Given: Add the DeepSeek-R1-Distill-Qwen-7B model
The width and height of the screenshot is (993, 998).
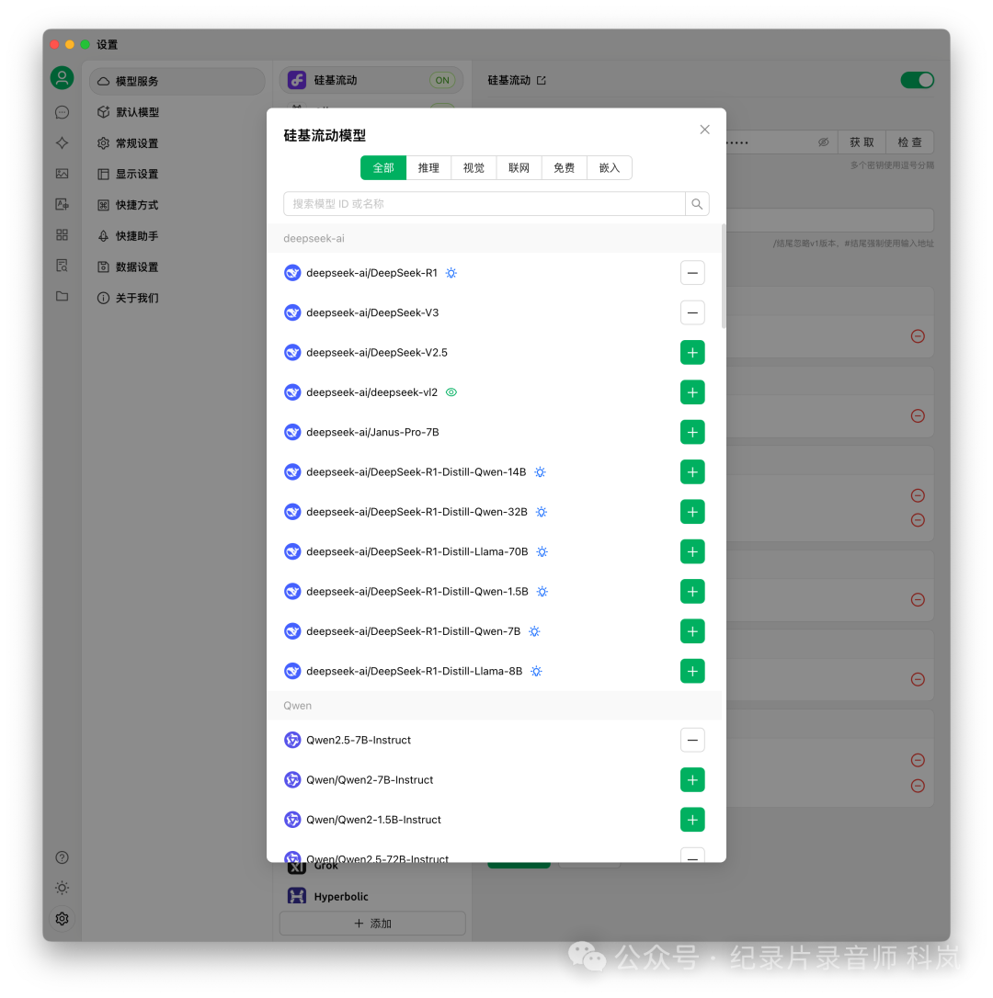Looking at the screenshot, I should pyautogui.click(x=692, y=632).
